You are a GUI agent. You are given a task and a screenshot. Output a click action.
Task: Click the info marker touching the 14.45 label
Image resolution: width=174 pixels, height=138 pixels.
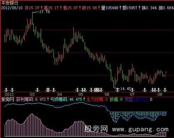point(117,90)
